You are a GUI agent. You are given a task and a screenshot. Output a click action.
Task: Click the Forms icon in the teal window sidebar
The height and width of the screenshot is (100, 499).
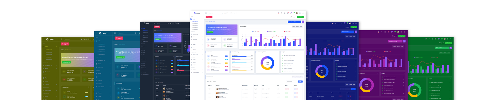coord(96,93)
